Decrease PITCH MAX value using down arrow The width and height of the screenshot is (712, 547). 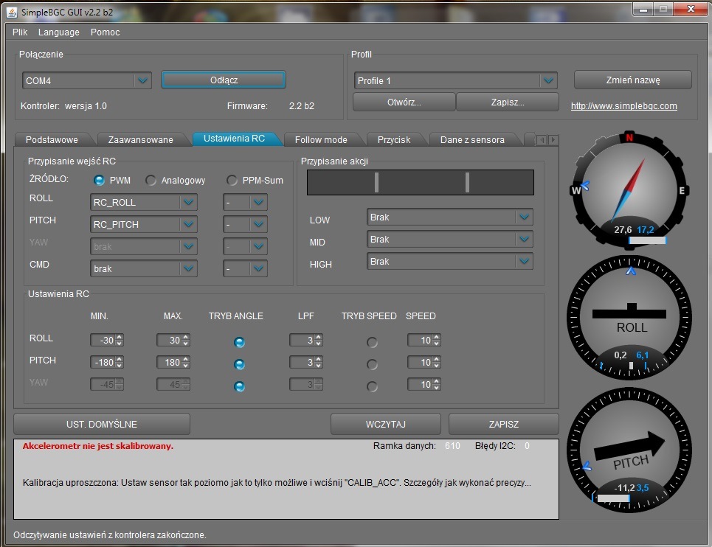click(186, 366)
